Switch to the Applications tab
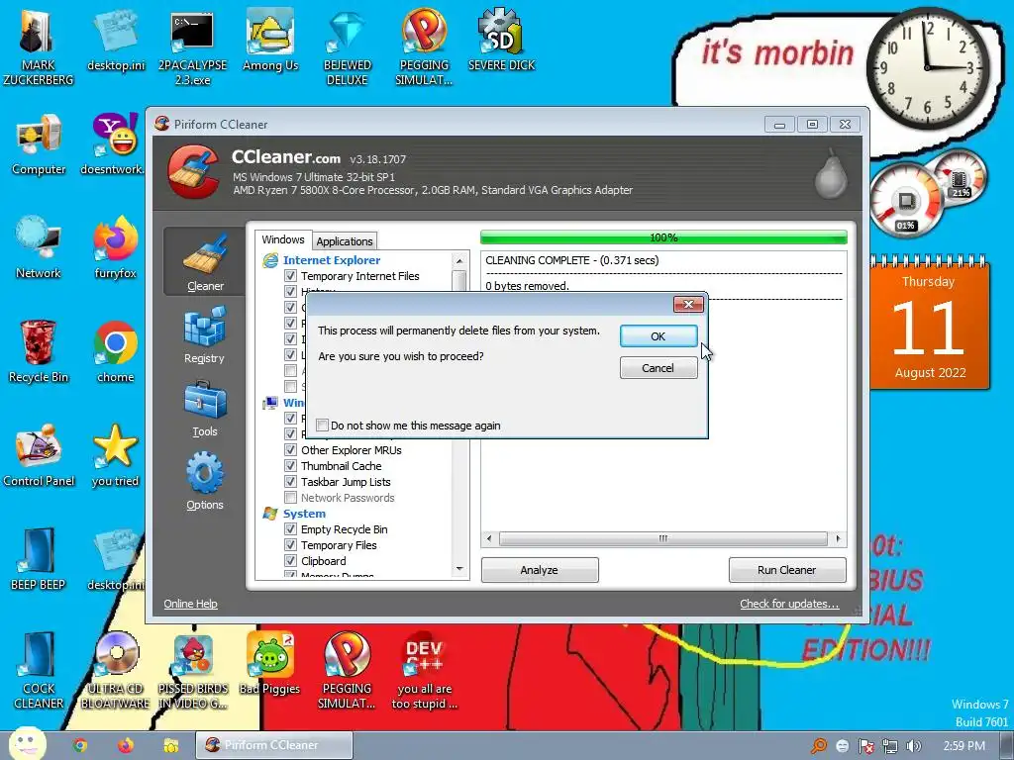This screenshot has height=760, width=1014. pos(345,241)
